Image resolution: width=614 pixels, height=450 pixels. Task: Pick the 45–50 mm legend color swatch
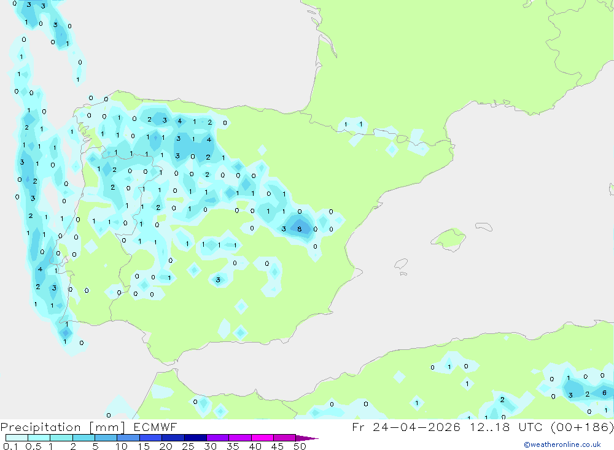(x=285, y=438)
